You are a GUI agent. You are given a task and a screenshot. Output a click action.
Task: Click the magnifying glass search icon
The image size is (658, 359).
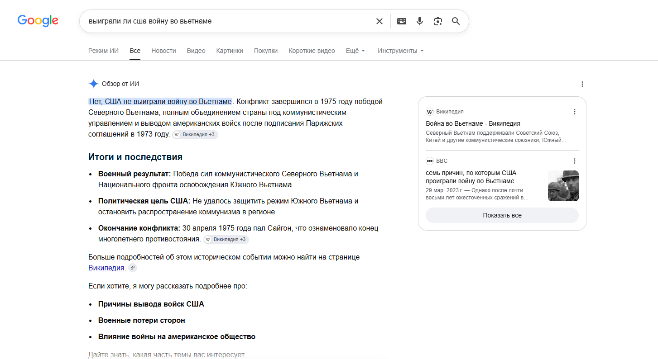click(x=456, y=21)
